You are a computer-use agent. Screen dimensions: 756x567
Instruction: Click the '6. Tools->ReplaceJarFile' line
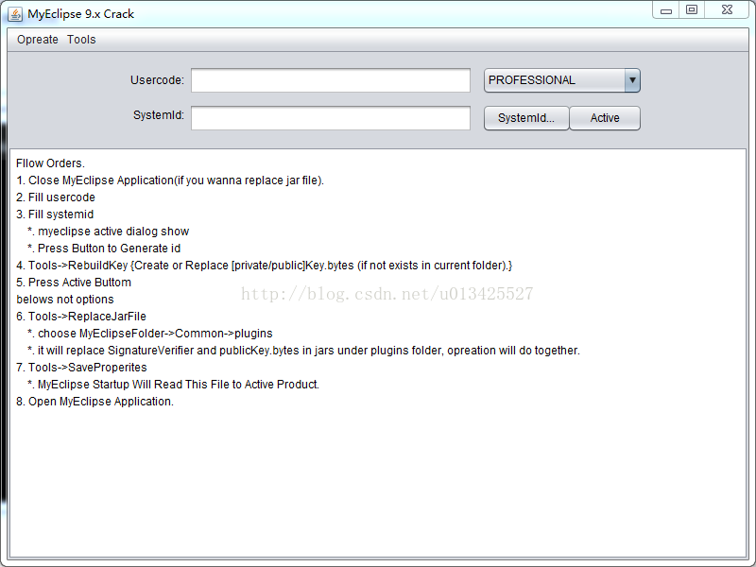point(81,317)
